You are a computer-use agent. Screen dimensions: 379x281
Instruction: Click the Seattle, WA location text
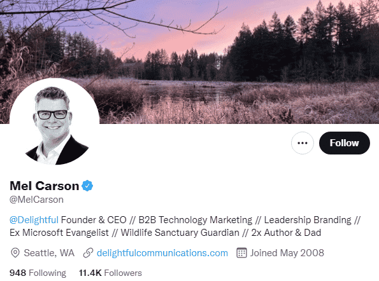[x=49, y=253]
